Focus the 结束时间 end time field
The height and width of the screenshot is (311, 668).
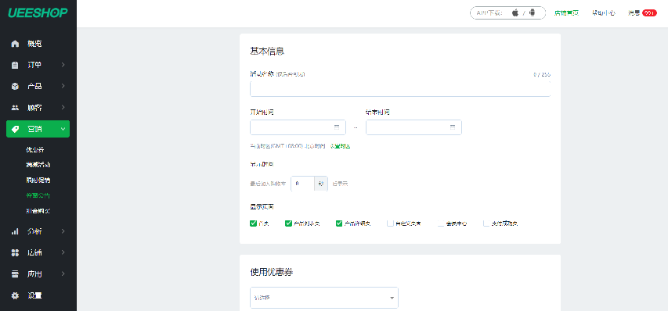[x=413, y=127]
